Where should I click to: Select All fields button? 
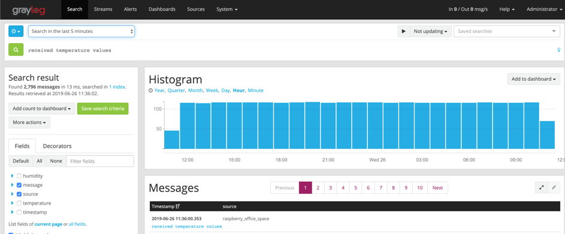40,161
